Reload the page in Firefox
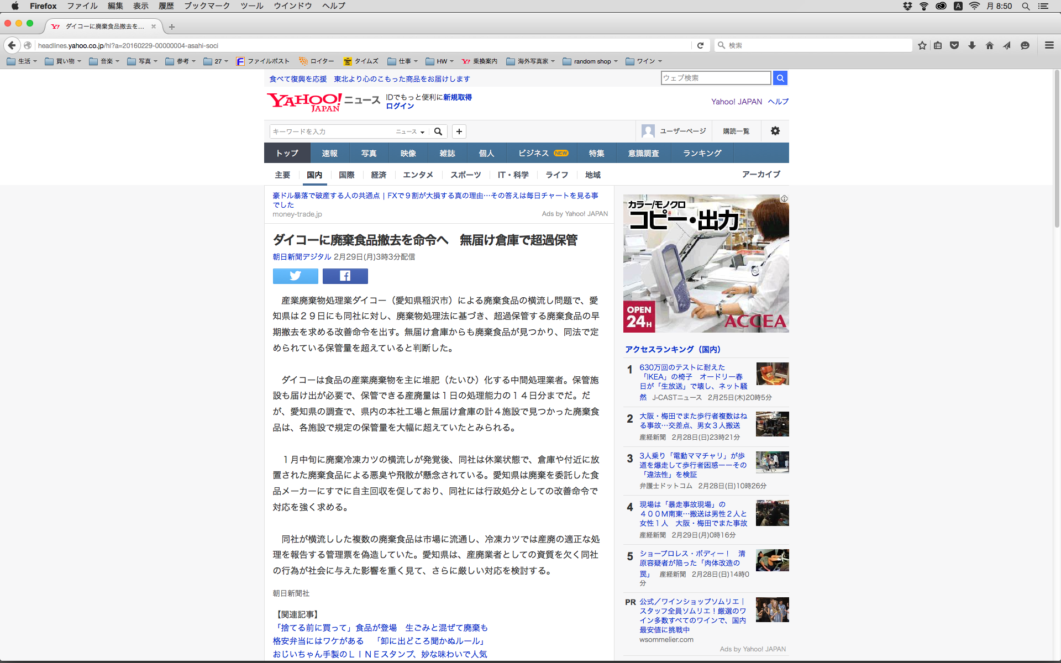The height and width of the screenshot is (663, 1061). click(700, 45)
